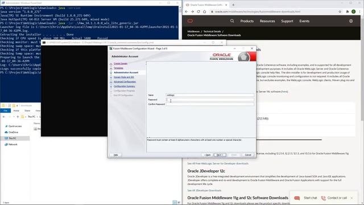
Task: Click the Name field in the wizard
Action: [210, 95]
